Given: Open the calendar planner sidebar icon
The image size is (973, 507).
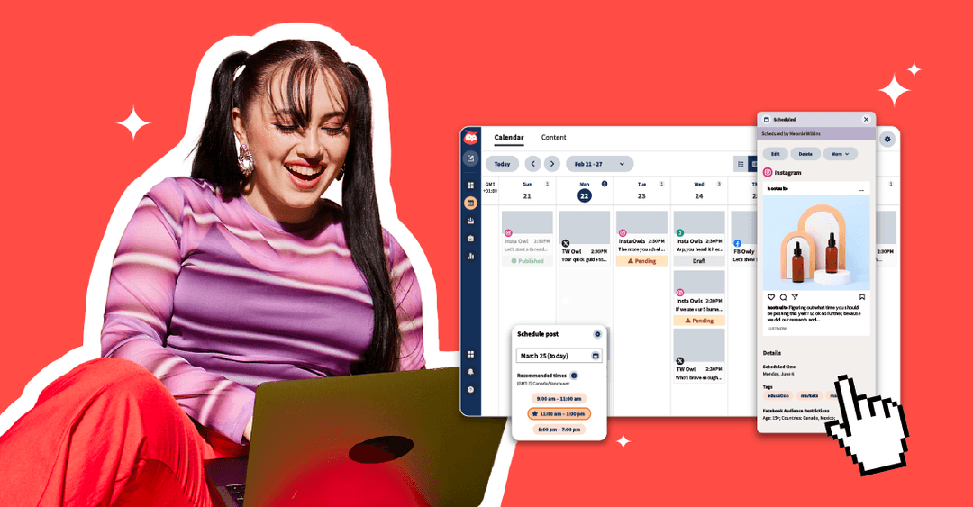Looking at the screenshot, I should point(470,204).
